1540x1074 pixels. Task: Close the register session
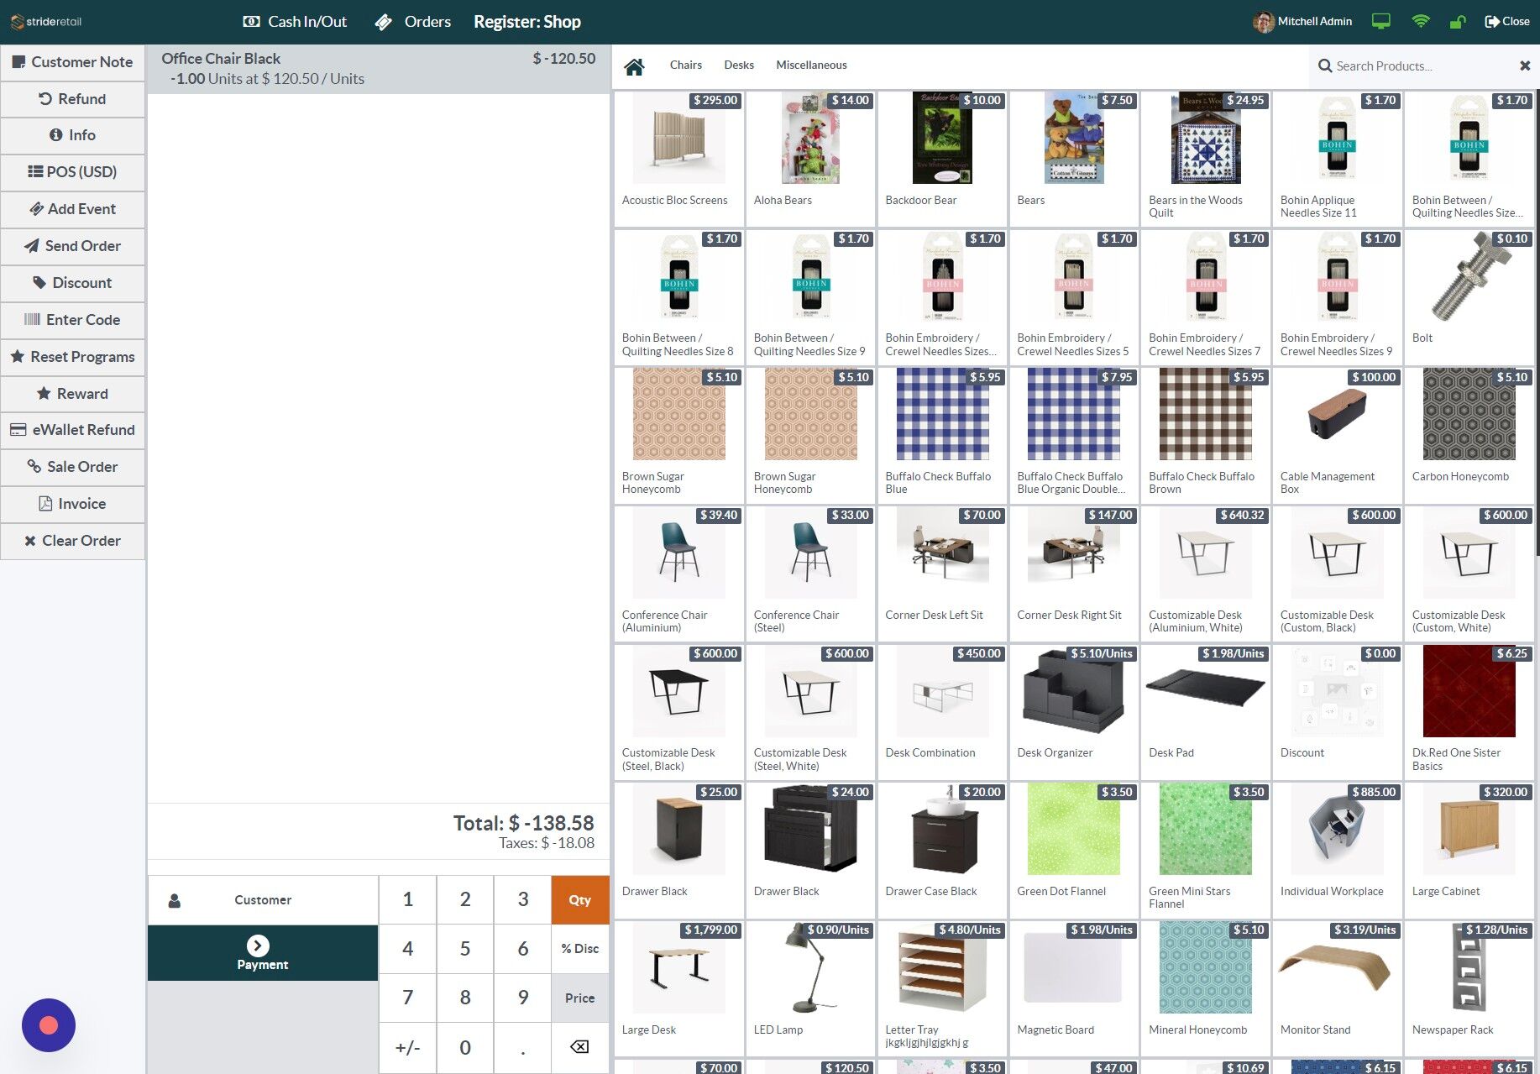point(1507,22)
